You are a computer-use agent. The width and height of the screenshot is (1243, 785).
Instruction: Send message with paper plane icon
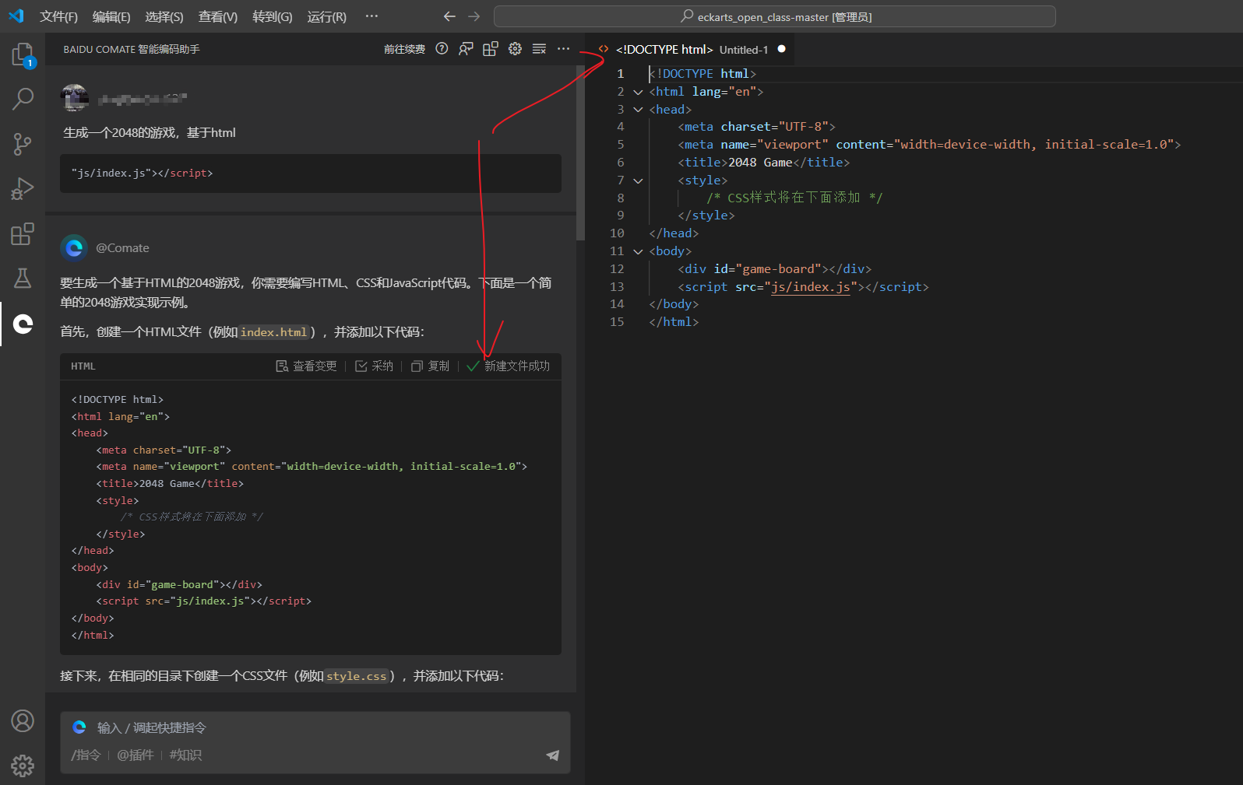[552, 755]
